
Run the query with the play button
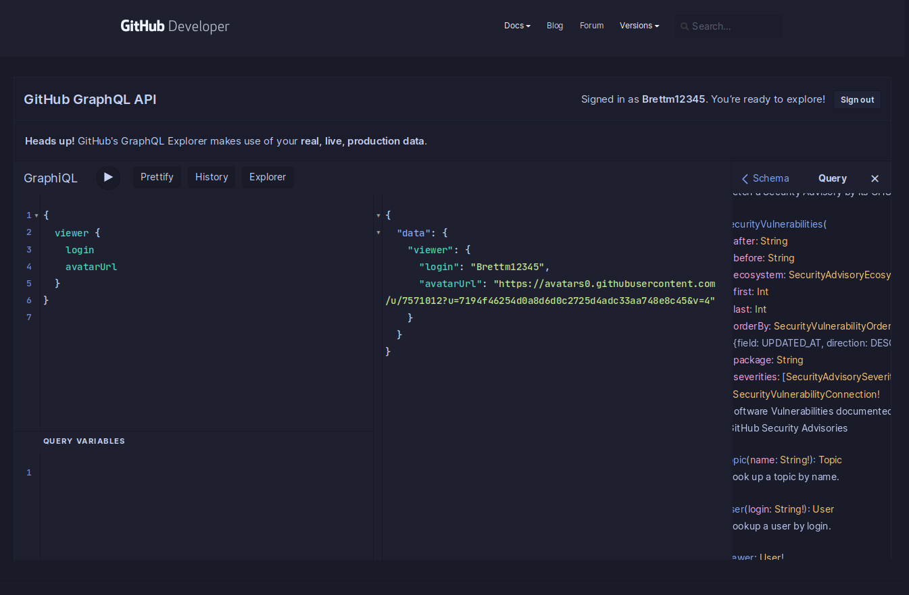(x=108, y=178)
